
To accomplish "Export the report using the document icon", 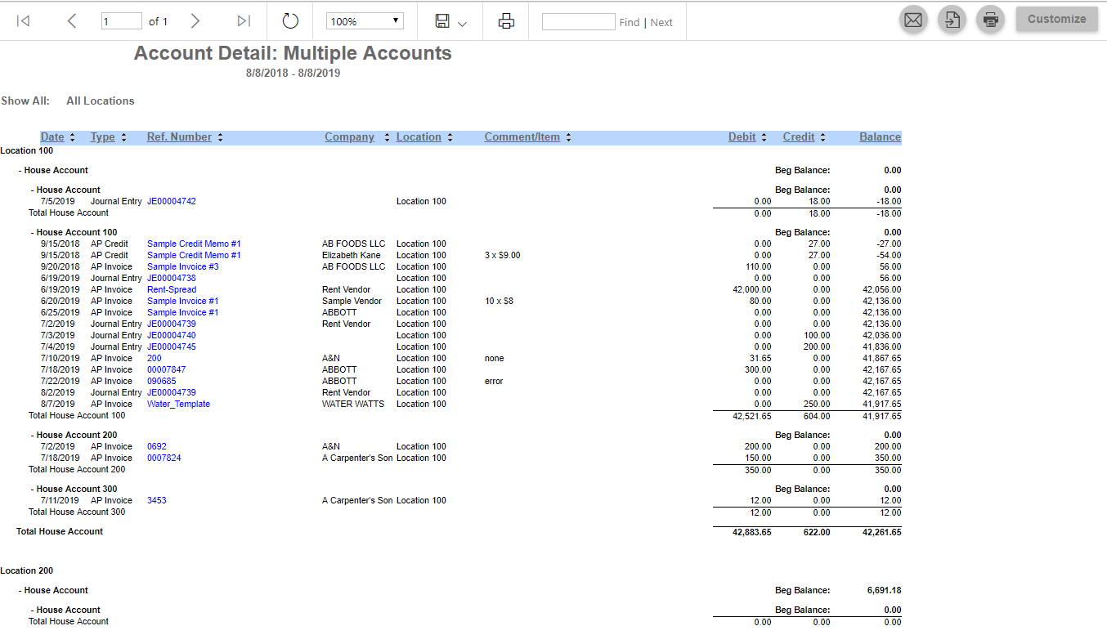I will [x=952, y=19].
